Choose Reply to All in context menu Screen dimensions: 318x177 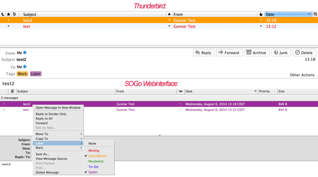[x=44, y=119]
